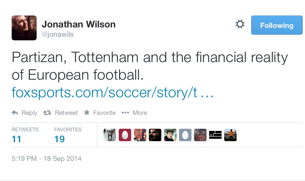Image resolution: width=305 pixels, height=181 pixels.
Task: Favorite the tweet with the star icon
Action: click(x=87, y=113)
